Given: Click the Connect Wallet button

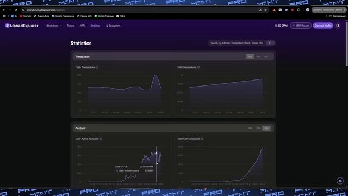Looking at the screenshot, I should [x=323, y=26].
